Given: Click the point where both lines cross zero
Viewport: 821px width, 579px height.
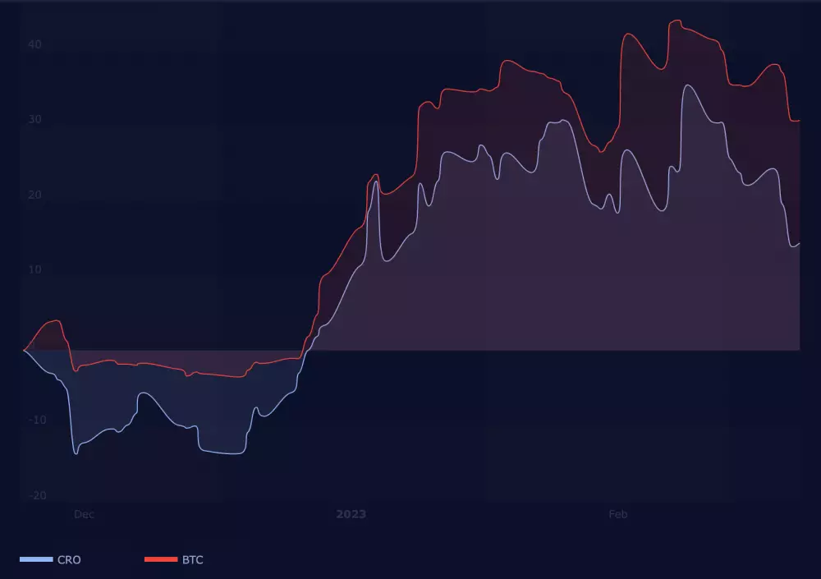Looking at the screenshot, I should [305, 350].
